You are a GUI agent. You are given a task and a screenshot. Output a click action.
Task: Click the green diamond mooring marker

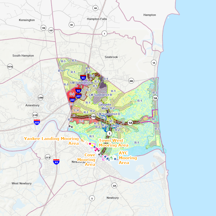(111, 157)
